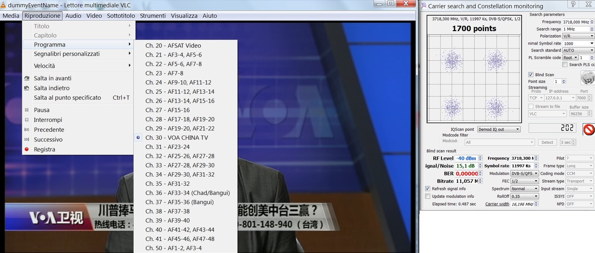
Task: Open the IQScan point Demod IQ out dropdown
Action: pos(498,129)
